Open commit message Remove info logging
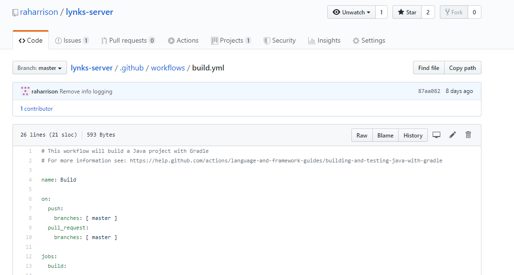 [x=86, y=92]
